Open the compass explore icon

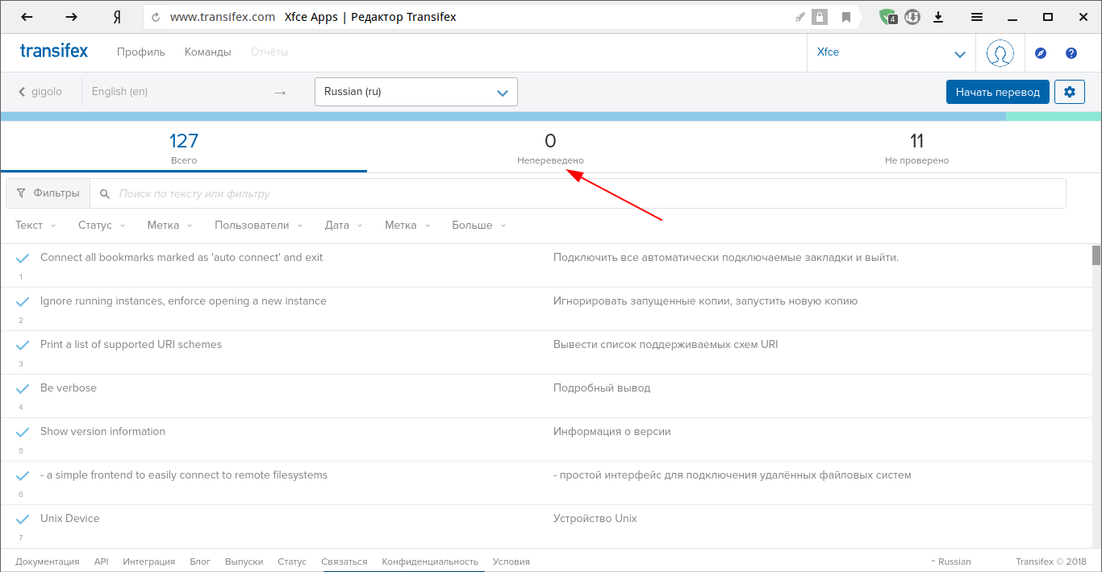(x=1041, y=53)
